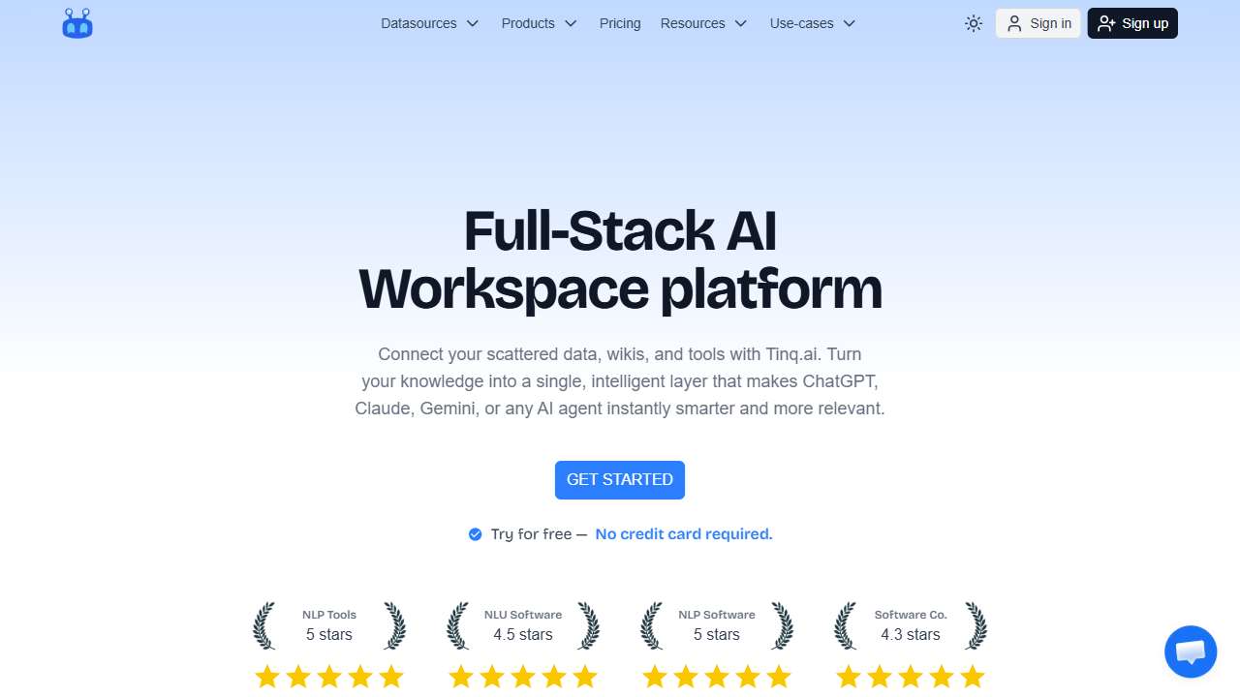1240x697 pixels.
Task: Expand the Datasources dropdown menu
Action: 430,23
